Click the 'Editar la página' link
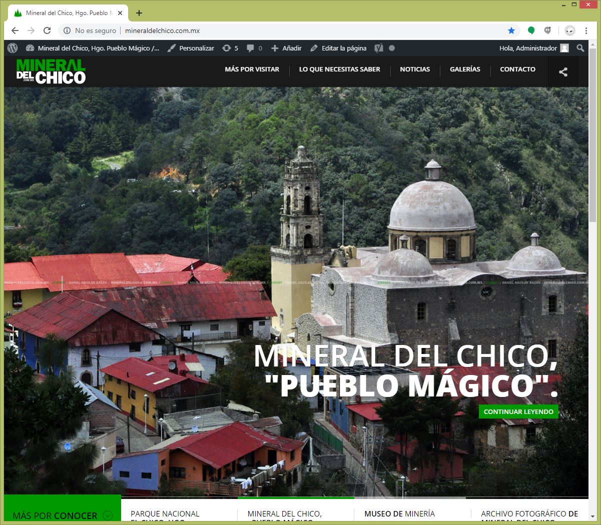601x525 pixels. (338, 48)
